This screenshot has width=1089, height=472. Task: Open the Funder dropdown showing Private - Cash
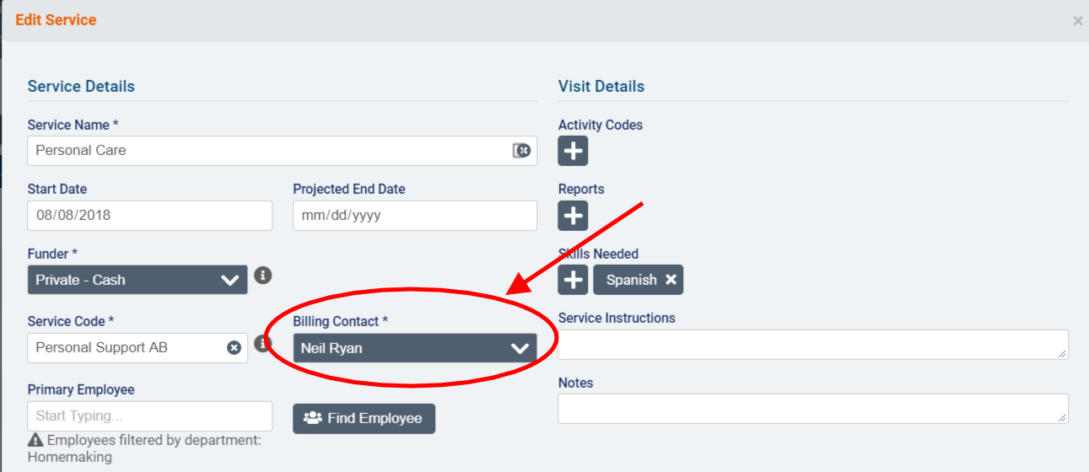click(137, 280)
